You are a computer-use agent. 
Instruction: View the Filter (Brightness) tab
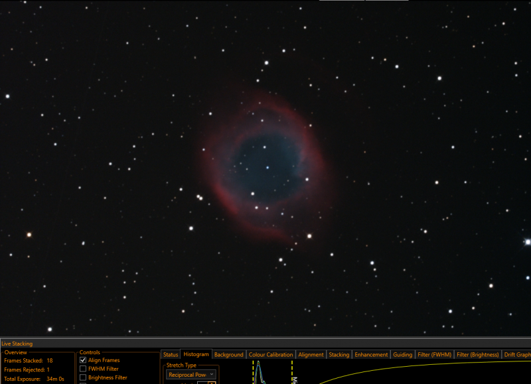(x=477, y=355)
